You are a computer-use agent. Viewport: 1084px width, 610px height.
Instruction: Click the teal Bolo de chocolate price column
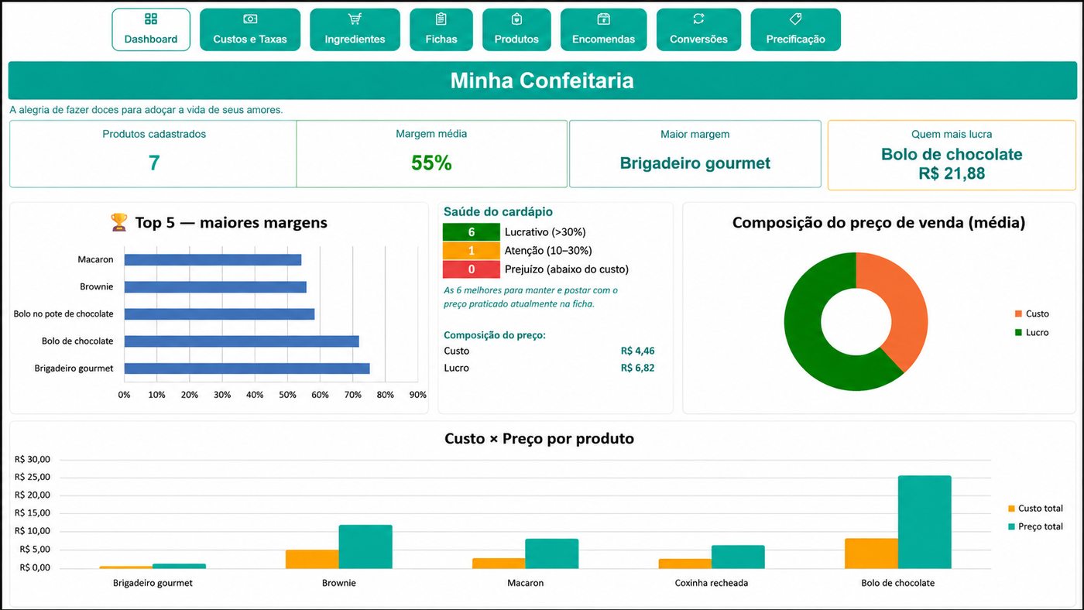pyautogui.click(x=924, y=522)
